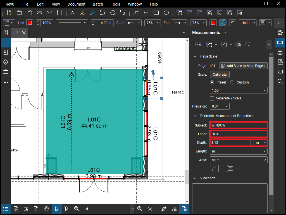Open the Places panel icon
The image size is (286, 215).
coord(280,52)
